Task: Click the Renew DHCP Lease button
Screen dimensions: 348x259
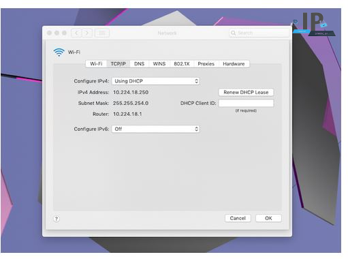Action: pyautogui.click(x=246, y=92)
